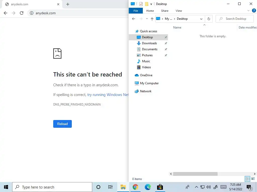
Task: Click the Properties quick access toolbar icon
Action: coord(141,4)
